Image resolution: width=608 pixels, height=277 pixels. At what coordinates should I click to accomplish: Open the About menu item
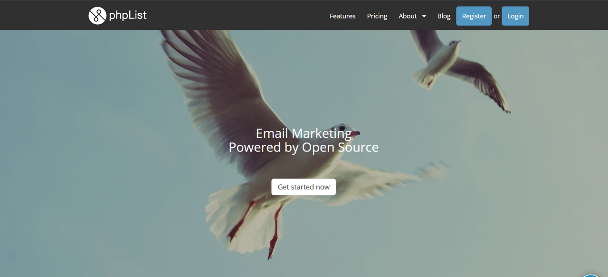tap(408, 16)
